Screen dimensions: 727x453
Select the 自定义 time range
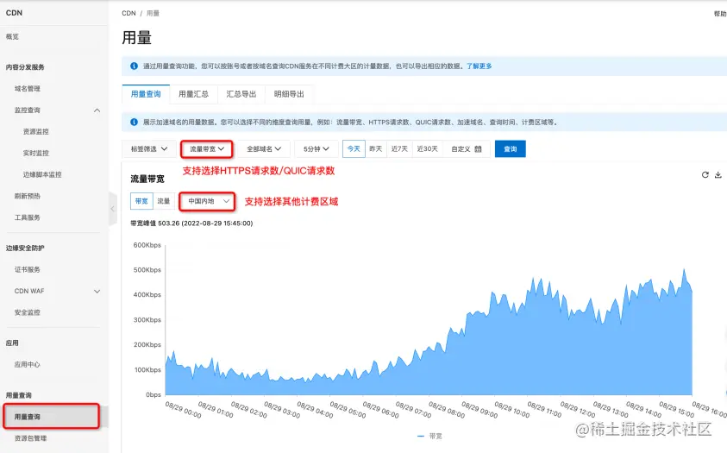coord(467,148)
